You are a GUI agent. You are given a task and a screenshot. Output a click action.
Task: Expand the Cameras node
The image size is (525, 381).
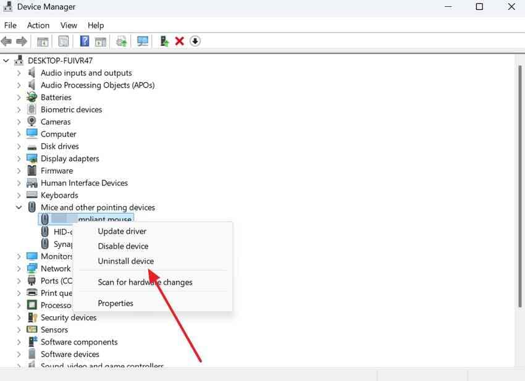click(x=19, y=122)
